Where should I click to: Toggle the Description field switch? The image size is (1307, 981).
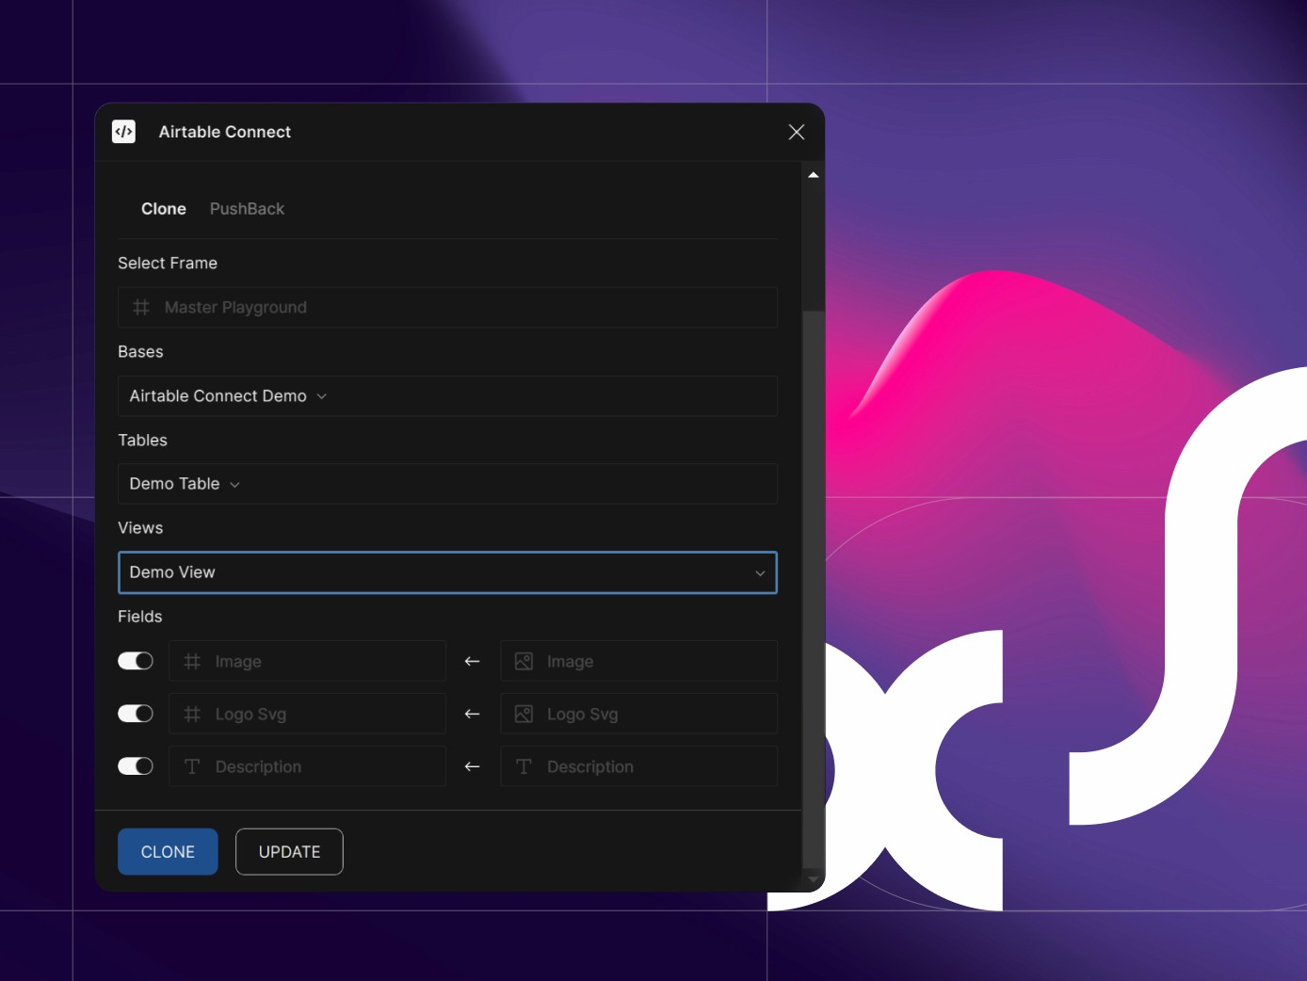pyautogui.click(x=136, y=766)
